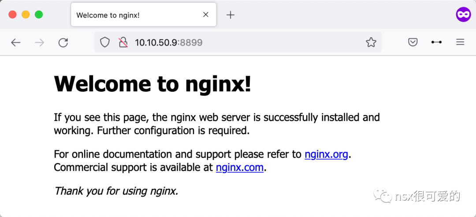View insecure connection lock info
This screenshot has width=476, height=217.
click(x=123, y=42)
